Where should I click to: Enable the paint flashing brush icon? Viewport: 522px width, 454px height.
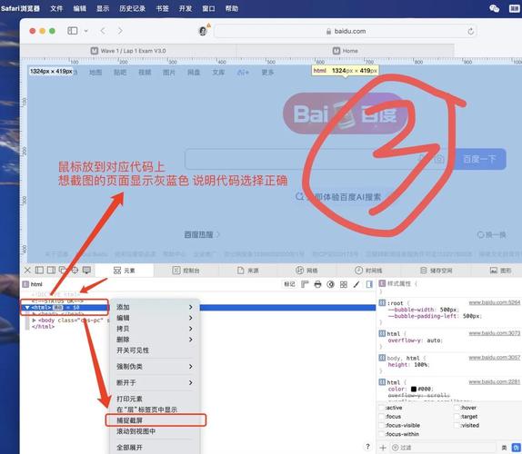pos(356,284)
